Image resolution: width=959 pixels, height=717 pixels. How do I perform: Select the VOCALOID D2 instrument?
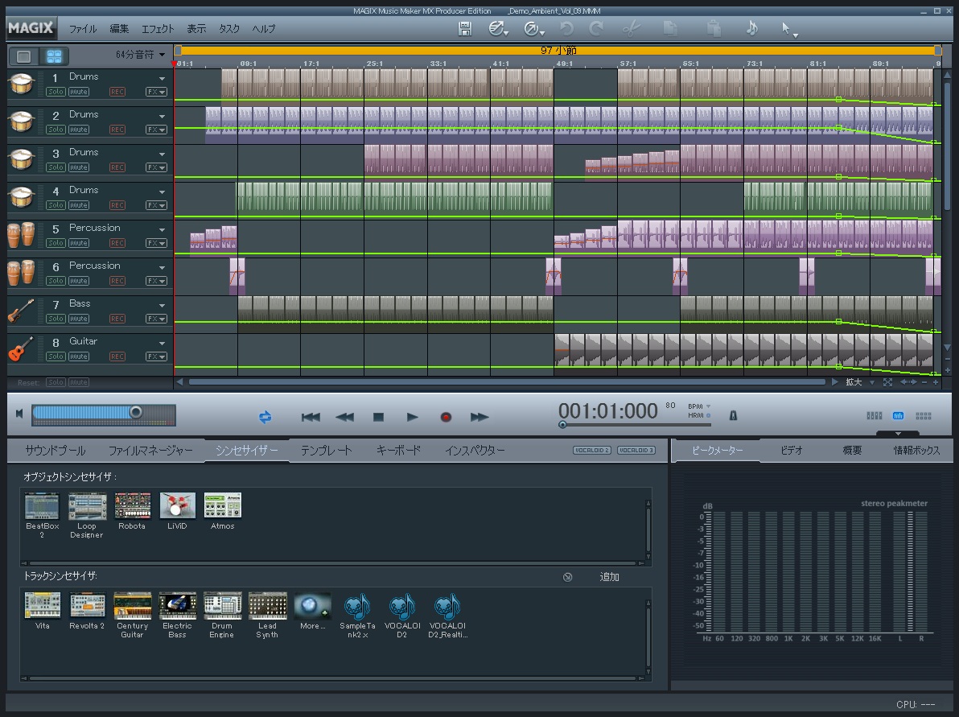[x=402, y=615]
